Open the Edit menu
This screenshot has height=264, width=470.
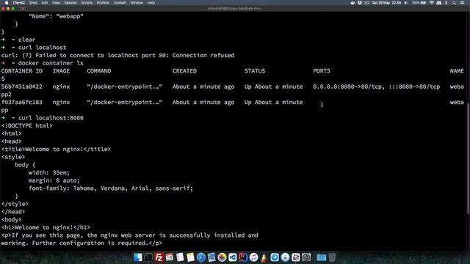tap(45, 3)
